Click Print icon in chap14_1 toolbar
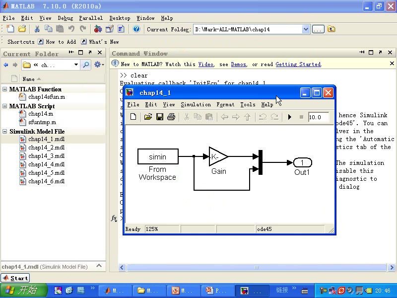Image resolution: width=397 pixels, height=298 pixels. 171,117
